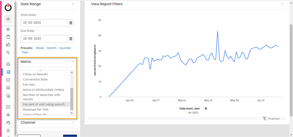293x137 pixels.
Task: Click the ascending sort arrow beside event_date
Action: pyautogui.click(x=206, y=109)
